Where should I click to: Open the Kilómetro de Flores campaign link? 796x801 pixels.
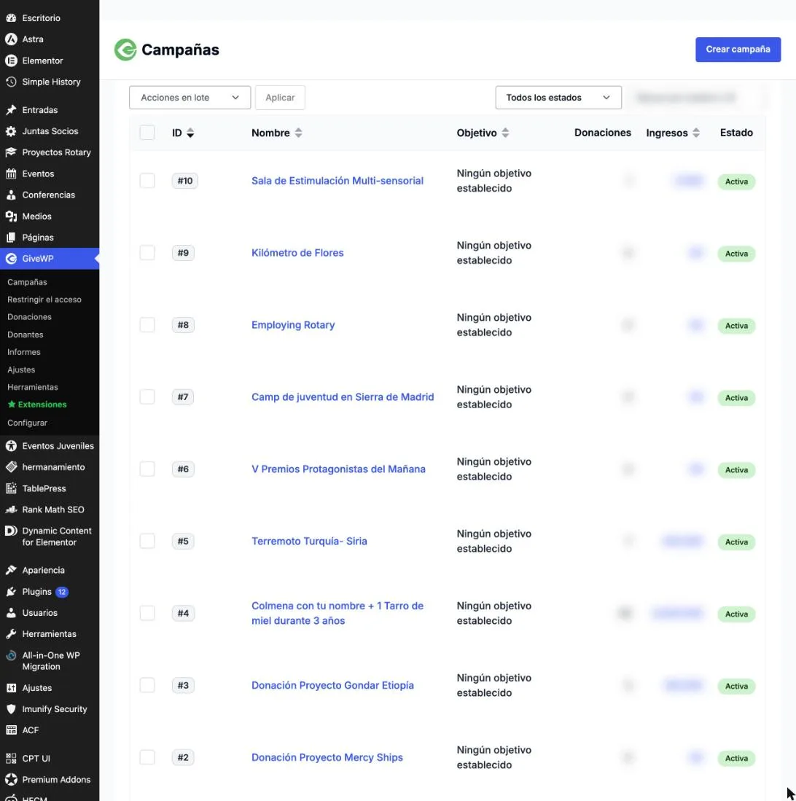click(297, 252)
